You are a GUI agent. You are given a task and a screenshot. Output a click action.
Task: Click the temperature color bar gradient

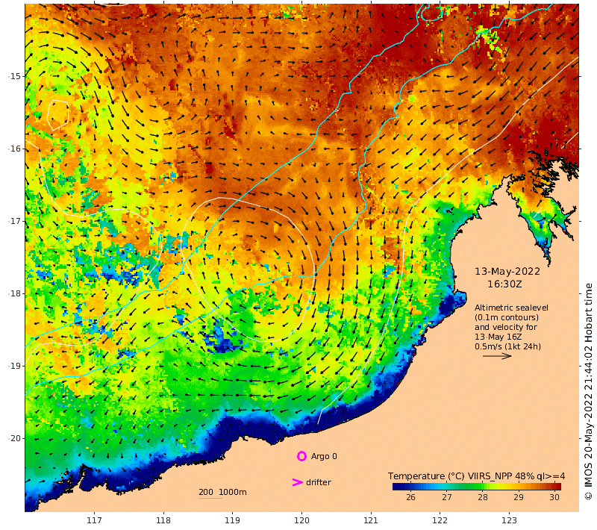[x=477, y=486]
